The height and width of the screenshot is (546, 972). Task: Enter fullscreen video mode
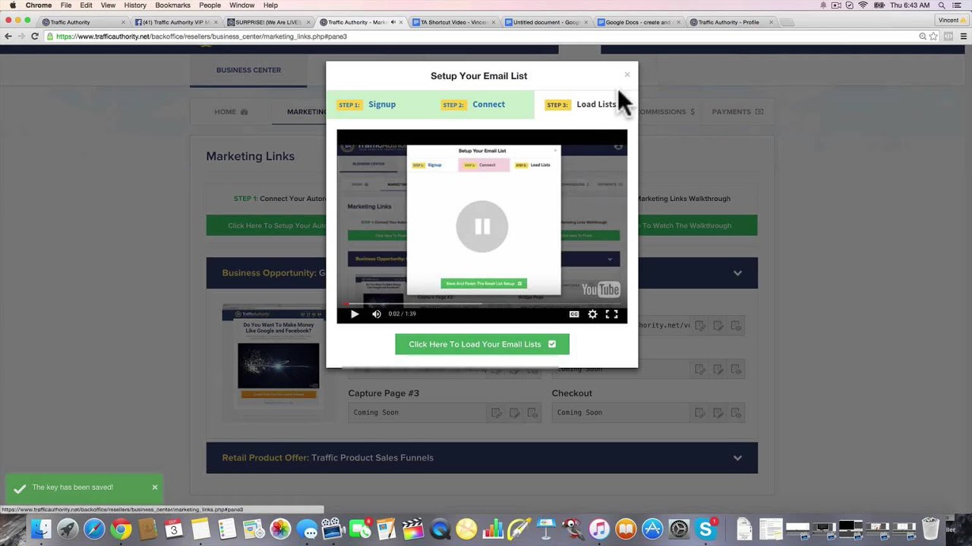click(x=611, y=314)
